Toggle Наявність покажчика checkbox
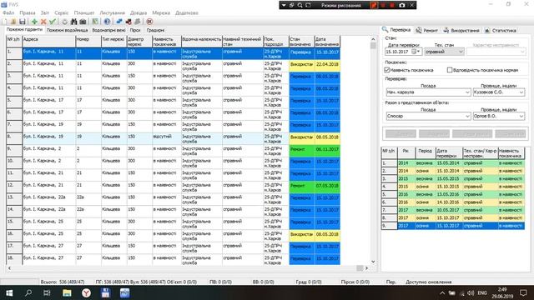The width and height of the screenshot is (534, 300). (387, 70)
